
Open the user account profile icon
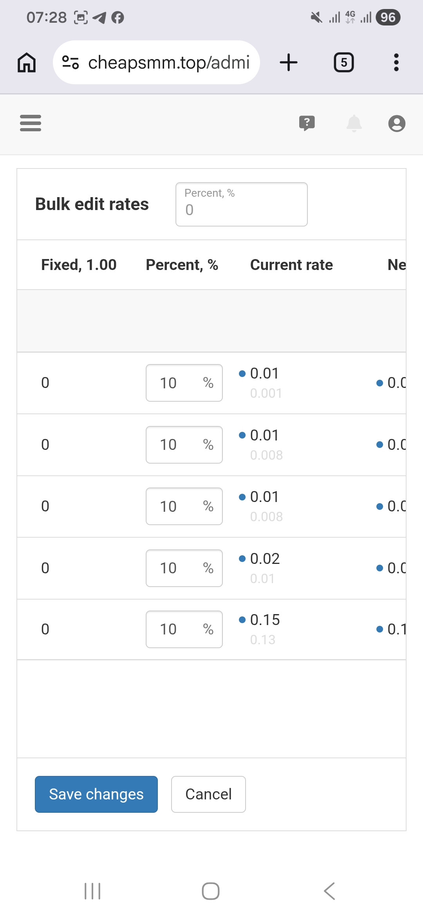(397, 123)
